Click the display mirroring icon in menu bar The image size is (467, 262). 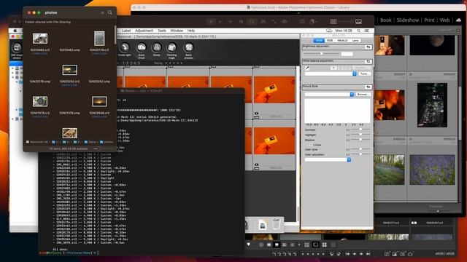(x=329, y=31)
